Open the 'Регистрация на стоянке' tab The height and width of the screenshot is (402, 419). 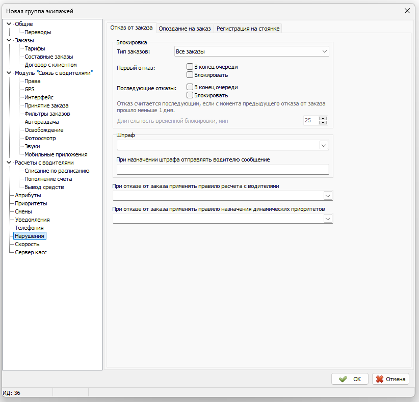(x=248, y=29)
